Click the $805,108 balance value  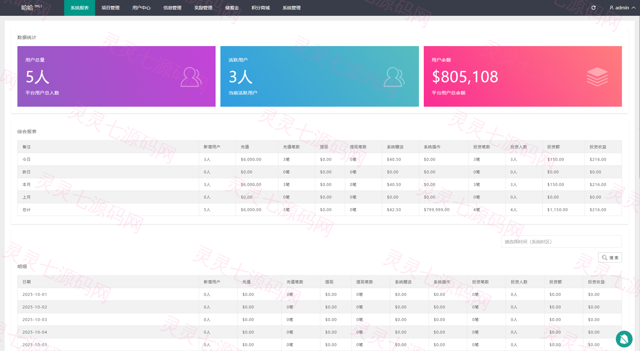465,77
